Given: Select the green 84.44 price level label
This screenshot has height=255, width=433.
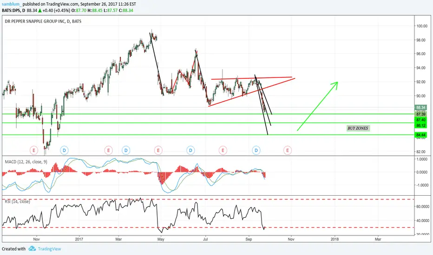Looking at the screenshot, I should [420, 135].
